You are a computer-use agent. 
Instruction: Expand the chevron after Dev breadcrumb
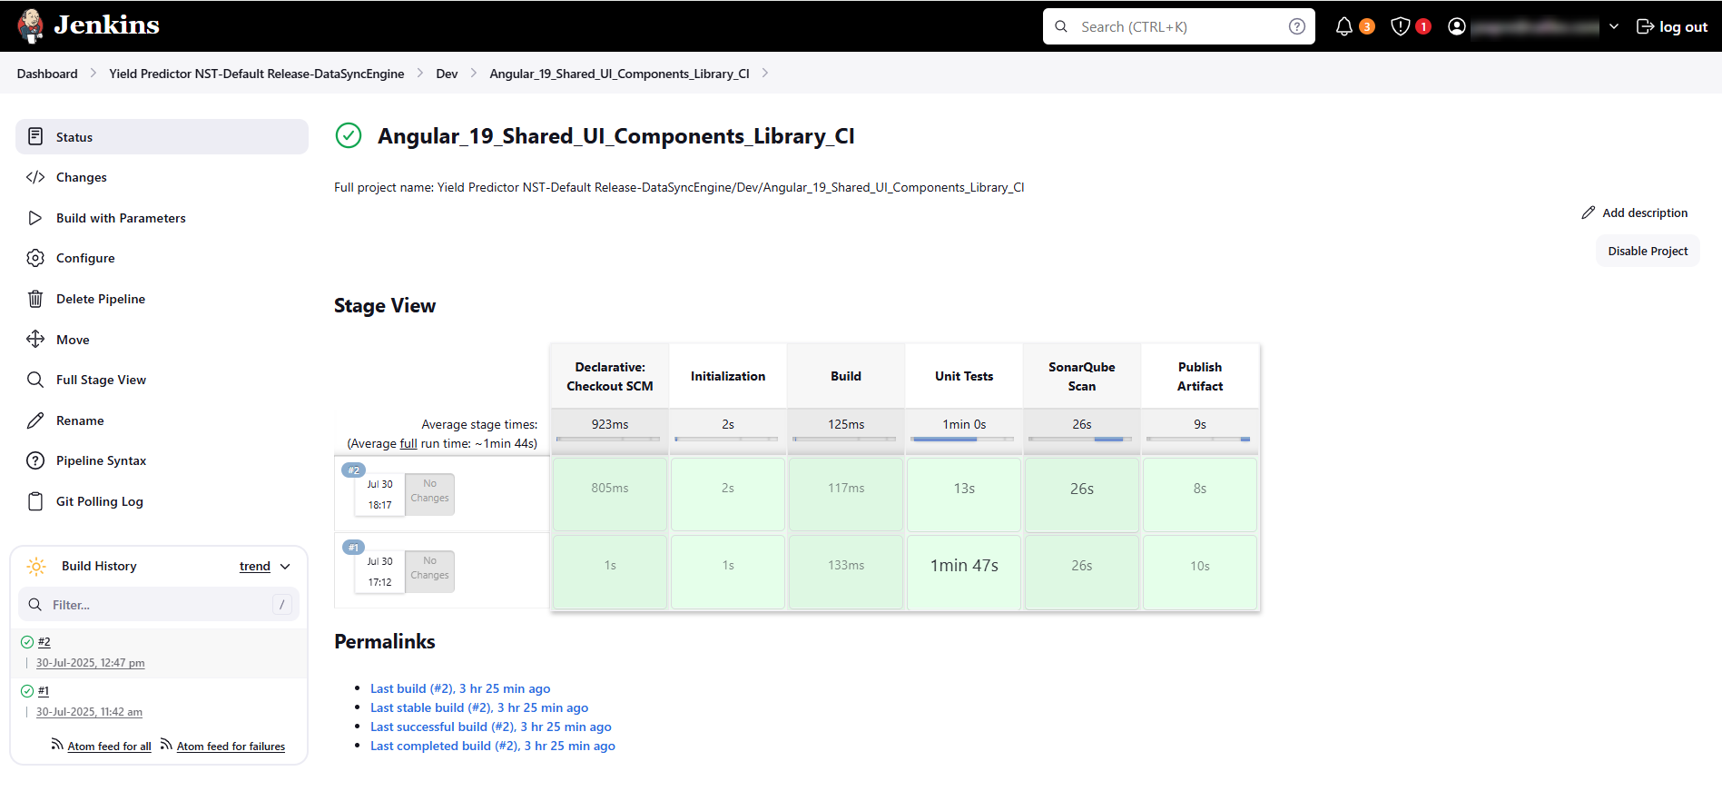pyautogui.click(x=474, y=74)
